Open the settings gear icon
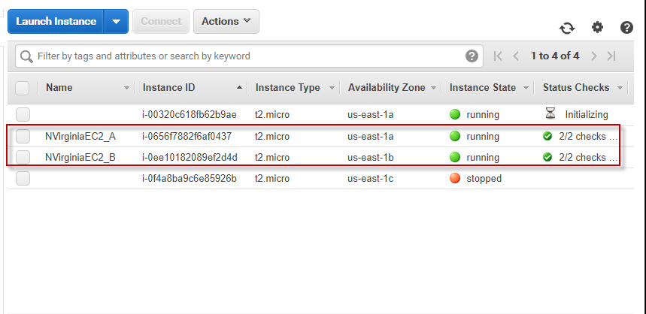The width and height of the screenshot is (646, 314). pos(597,27)
